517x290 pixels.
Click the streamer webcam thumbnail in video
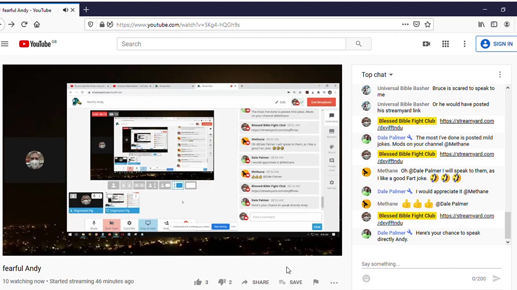pyautogui.click(x=34, y=160)
